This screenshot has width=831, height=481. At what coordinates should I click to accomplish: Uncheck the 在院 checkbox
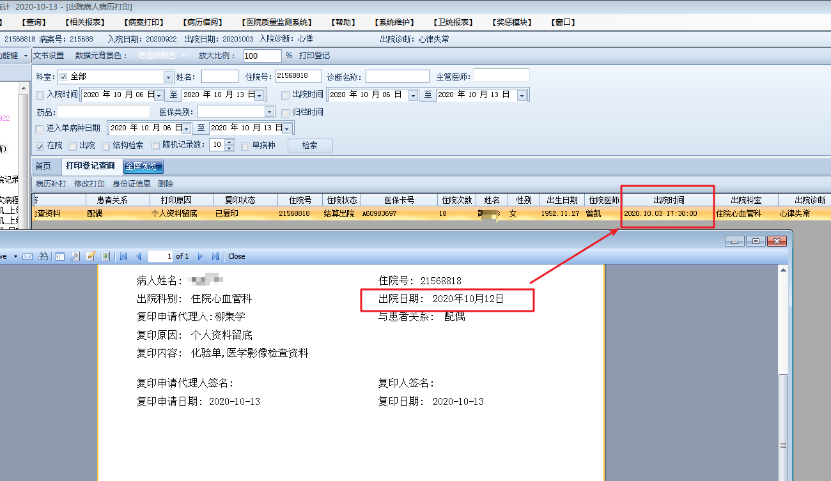40,146
